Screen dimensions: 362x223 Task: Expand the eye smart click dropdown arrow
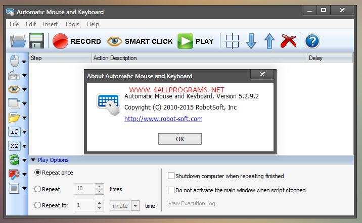coord(24,90)
